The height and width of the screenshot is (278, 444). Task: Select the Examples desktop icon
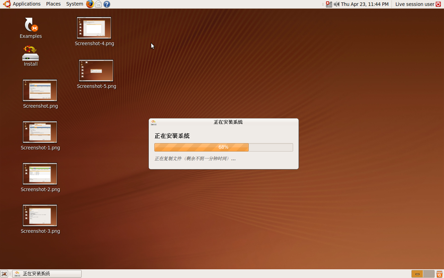pos(31,28)
